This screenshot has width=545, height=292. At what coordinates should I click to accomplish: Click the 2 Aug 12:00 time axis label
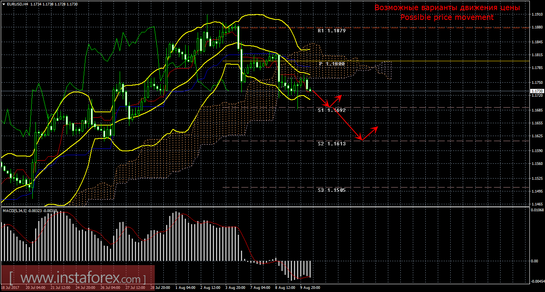pos(210,288)
